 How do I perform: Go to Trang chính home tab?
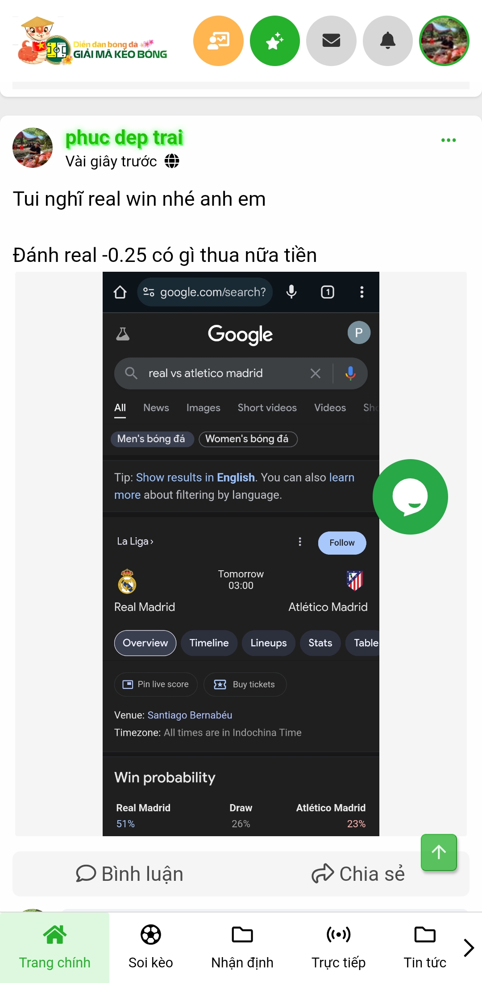(54, 947)
